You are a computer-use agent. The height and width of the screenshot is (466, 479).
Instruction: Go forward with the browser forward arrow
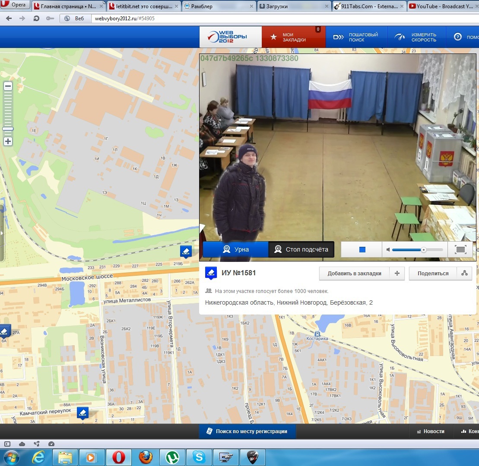[x=22, y=18]
